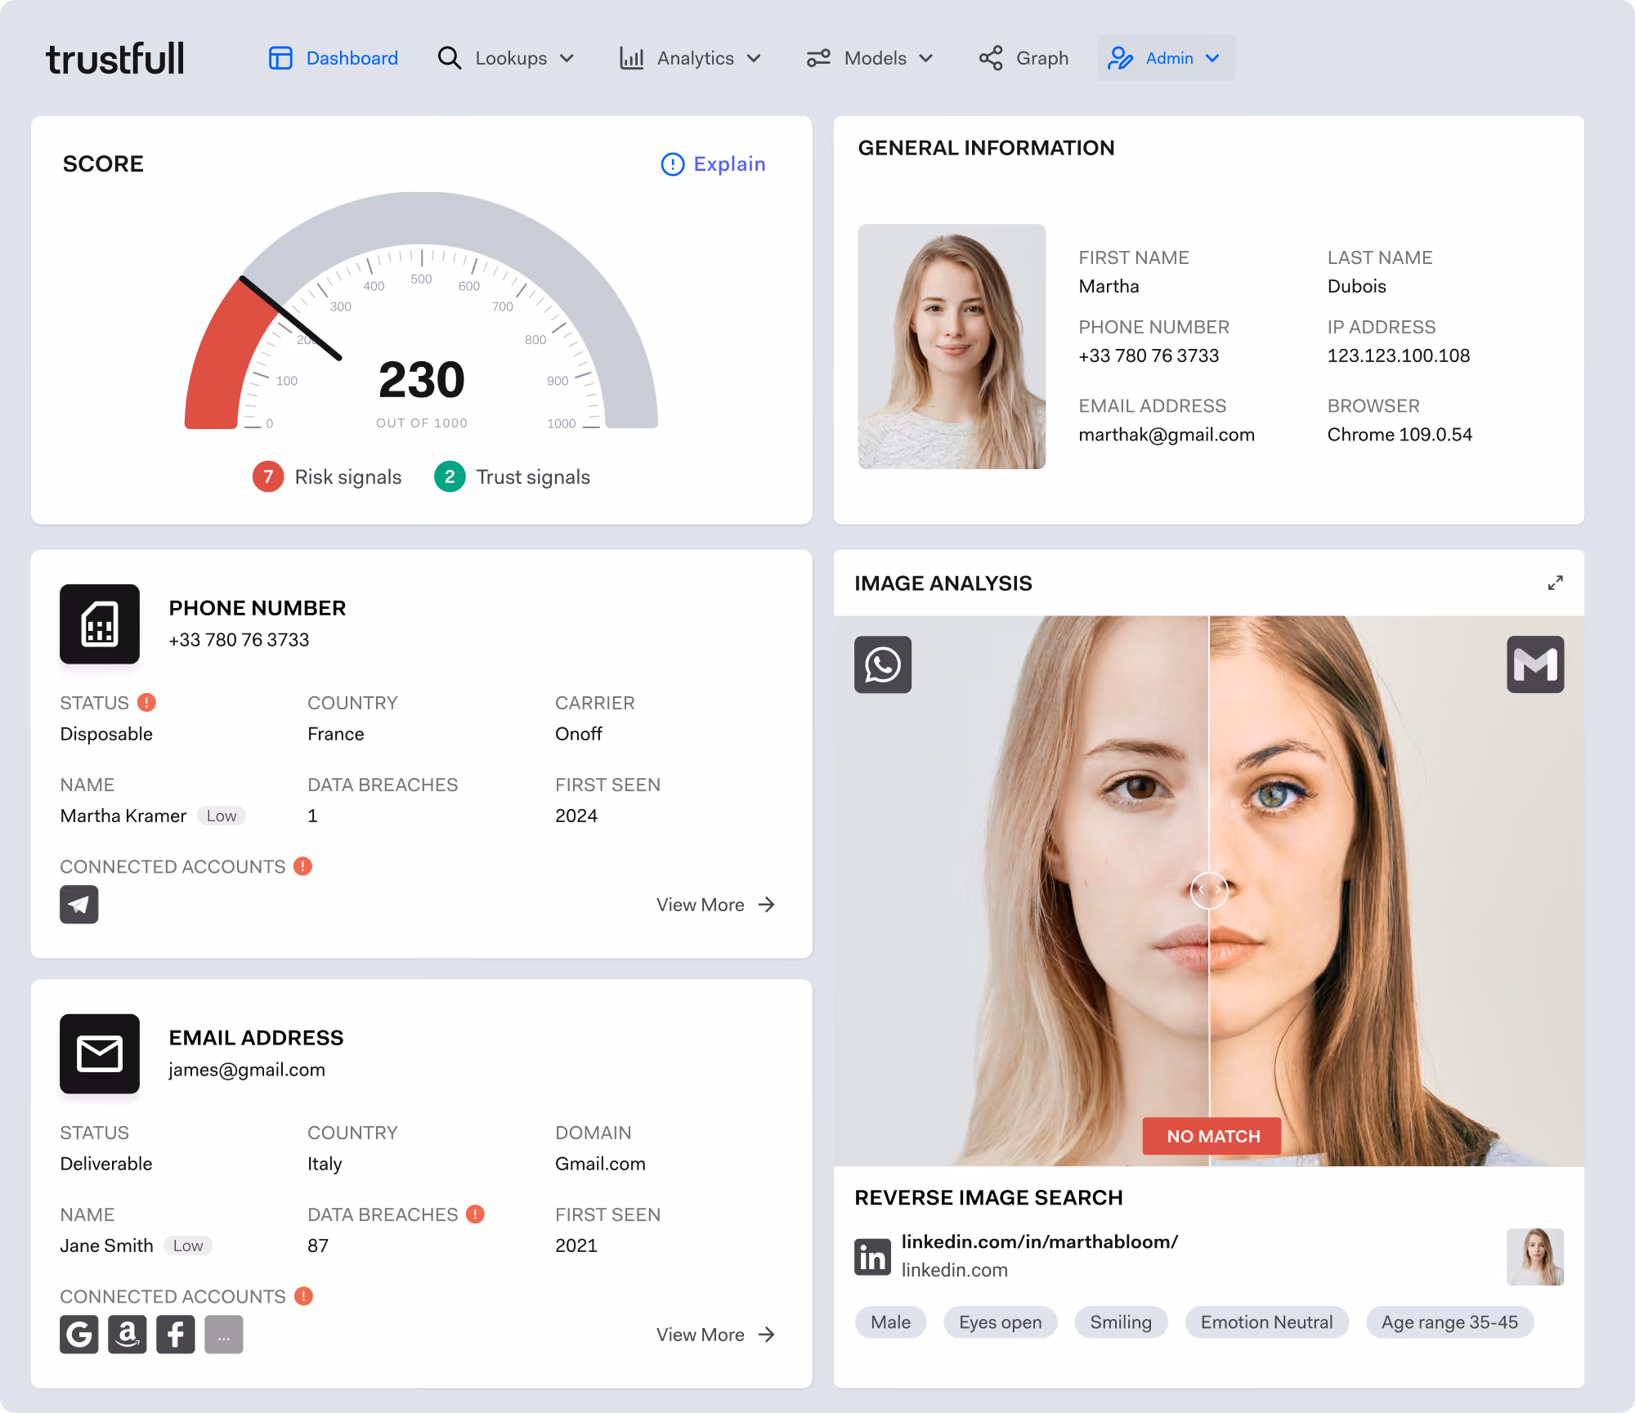
Task: Click View More in Phone Number card
Action: coord(715,905)
